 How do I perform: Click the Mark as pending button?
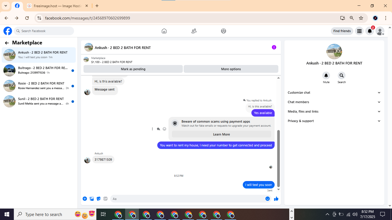pyautogui.click(x=133, y=69)
